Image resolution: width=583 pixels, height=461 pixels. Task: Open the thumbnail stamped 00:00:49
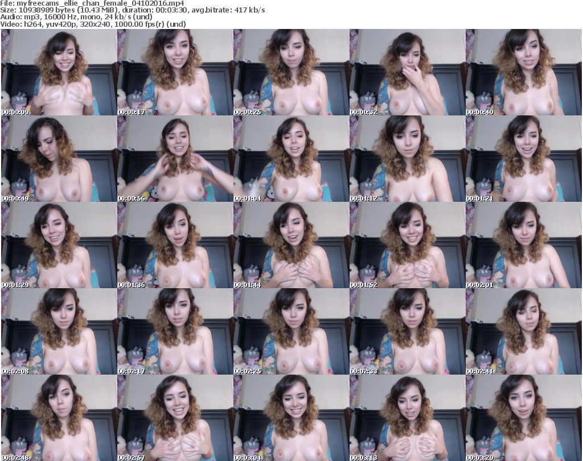(59, 159)
